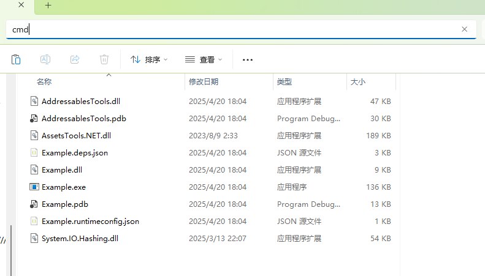Screen dimensions: 485x276
Task: Click the AddressablesTools.dll file icon
Action: click(x=34, y=101)
